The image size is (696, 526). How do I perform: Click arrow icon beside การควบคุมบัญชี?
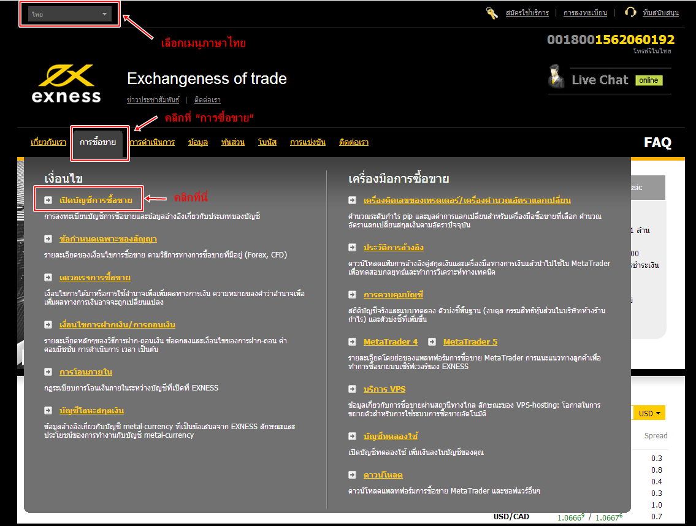[x=352, y=294]
